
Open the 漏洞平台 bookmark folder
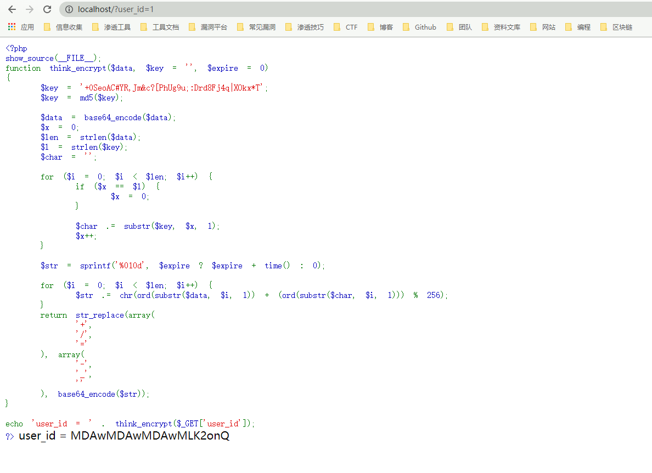click(x=208, y=27)
